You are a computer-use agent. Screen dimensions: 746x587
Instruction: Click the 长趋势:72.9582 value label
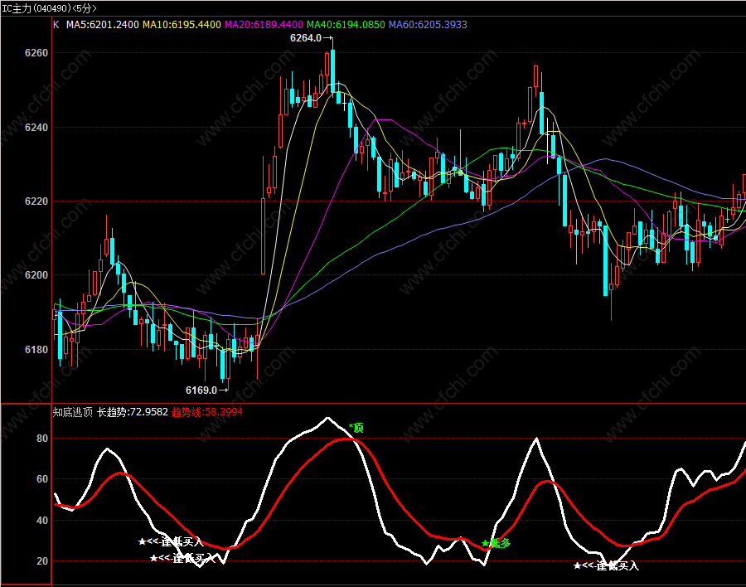(133, 412)
